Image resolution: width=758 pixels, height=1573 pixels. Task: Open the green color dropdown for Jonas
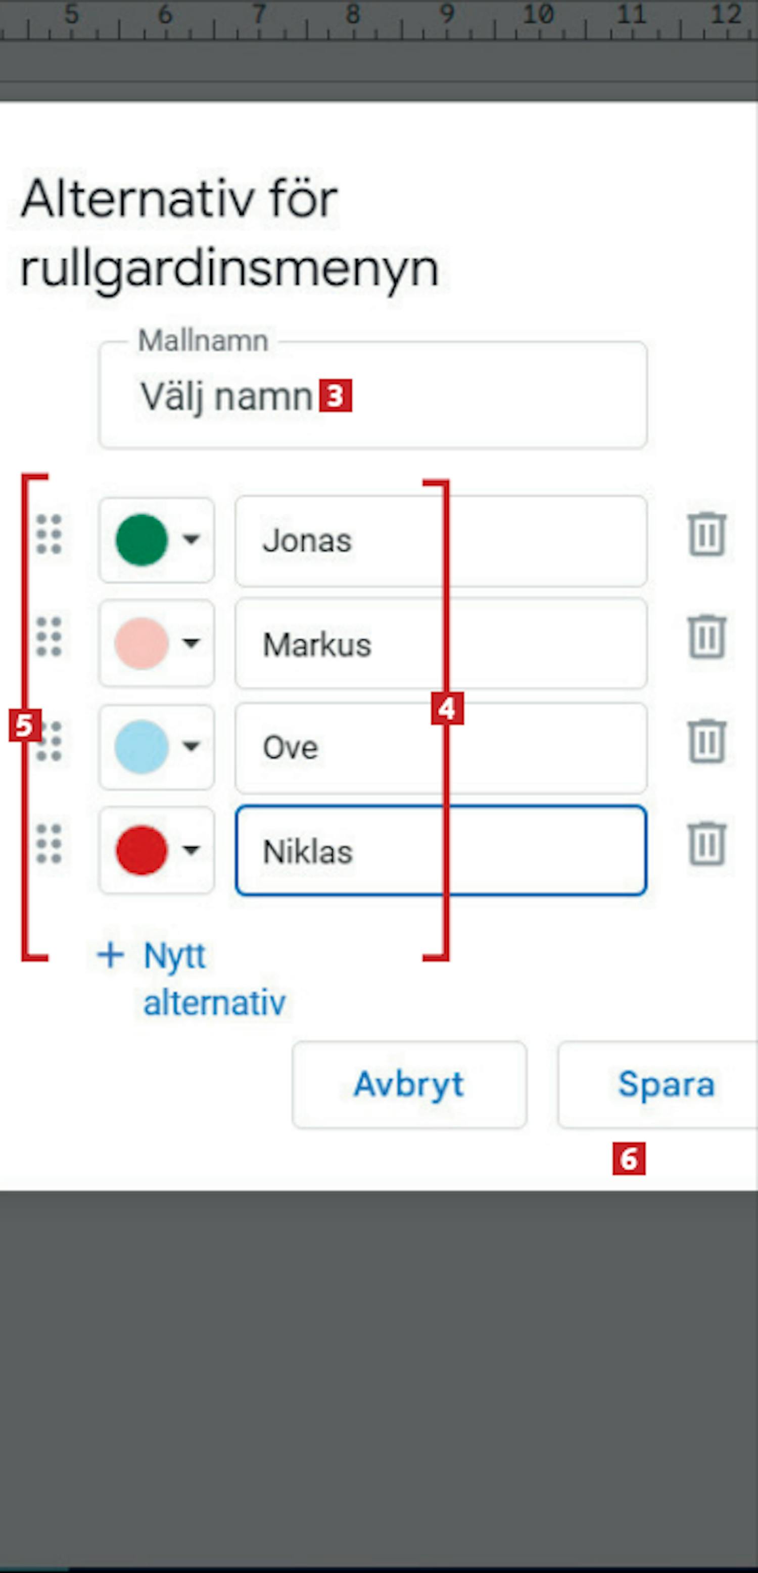point(157,540)
